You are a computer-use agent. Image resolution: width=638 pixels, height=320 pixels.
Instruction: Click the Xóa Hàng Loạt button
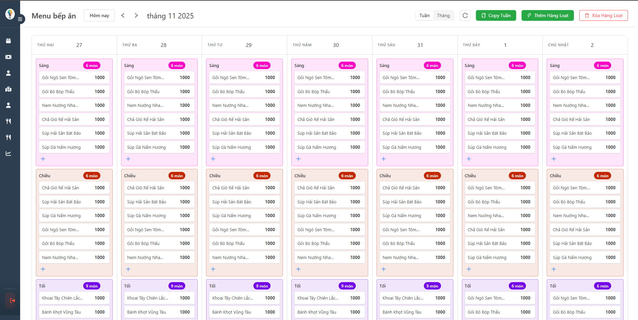[603, 15]
